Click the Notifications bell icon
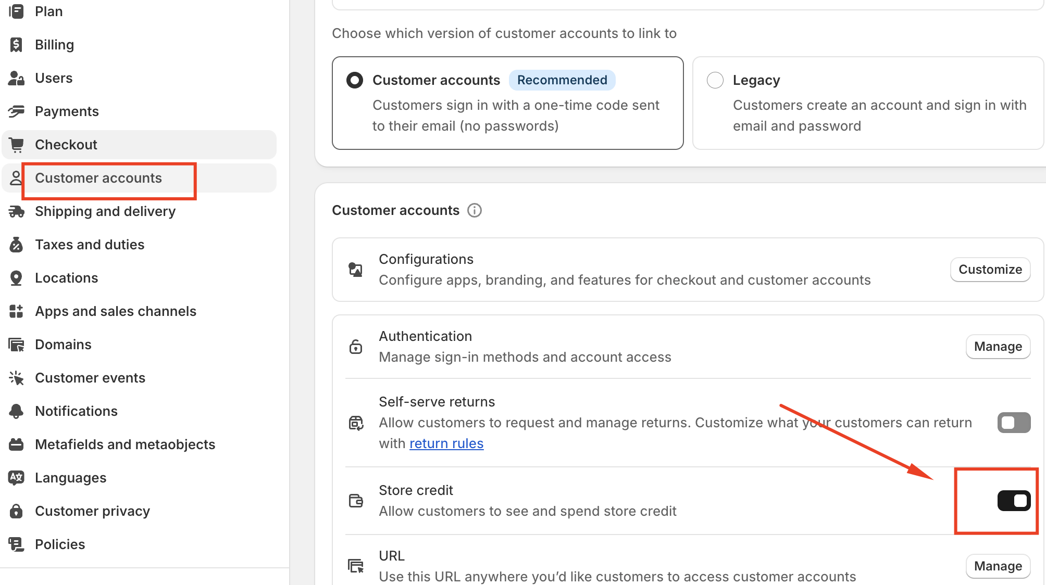The image size is (1046, 585). pyautogui.click(x=16, y=411)
